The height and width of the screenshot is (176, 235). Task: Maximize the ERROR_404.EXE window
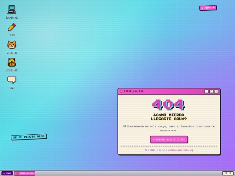click(x=211, y=91)
